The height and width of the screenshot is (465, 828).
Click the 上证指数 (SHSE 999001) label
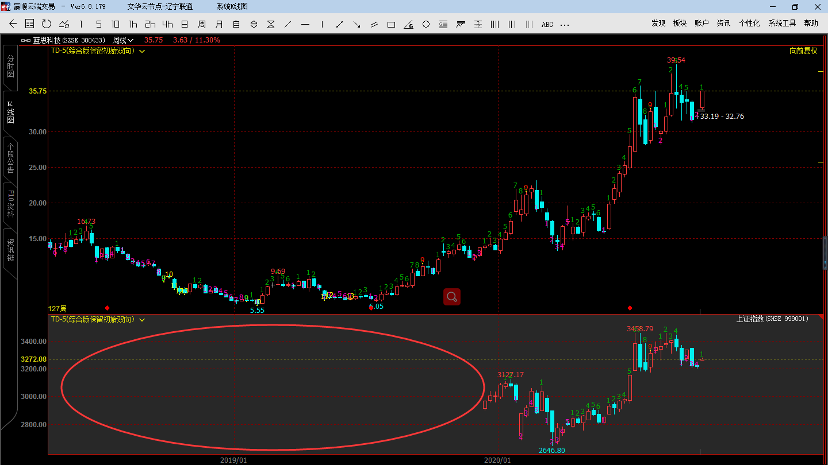pyautogui.click(x=772, y=319)
